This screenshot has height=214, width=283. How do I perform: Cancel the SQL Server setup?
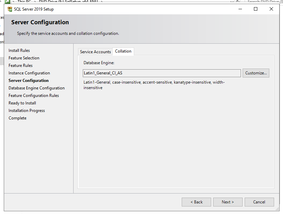(259, 202)
